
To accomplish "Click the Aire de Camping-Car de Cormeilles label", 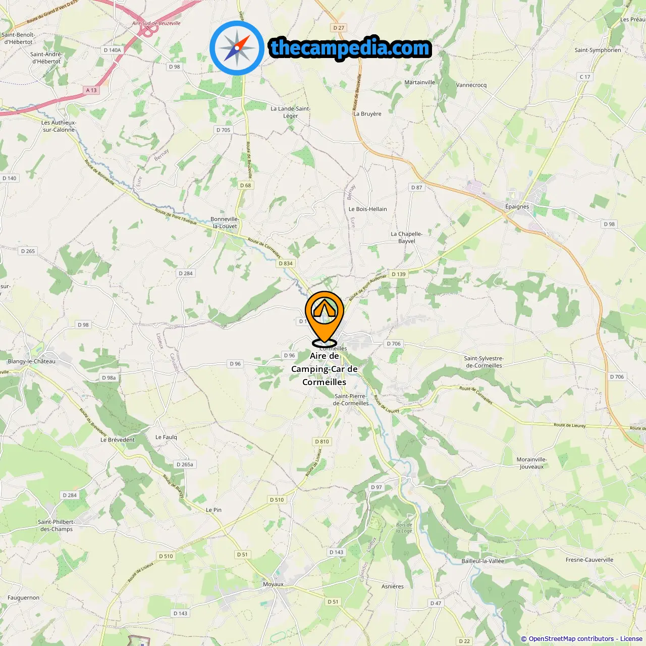I will click(324, 369).
